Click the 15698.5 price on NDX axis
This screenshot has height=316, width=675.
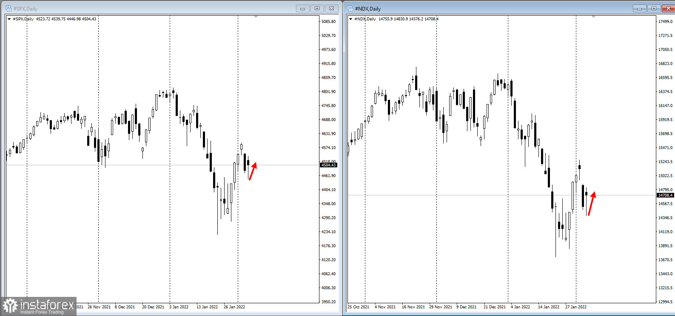coord(665,134)
